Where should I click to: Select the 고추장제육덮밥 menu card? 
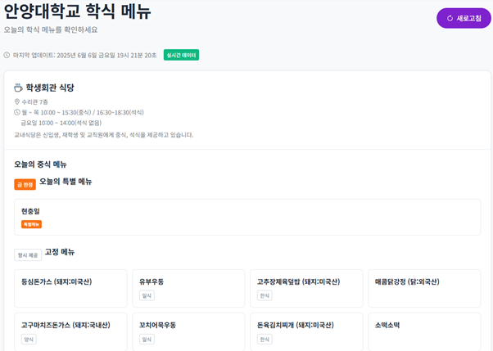tap(305, 288)
